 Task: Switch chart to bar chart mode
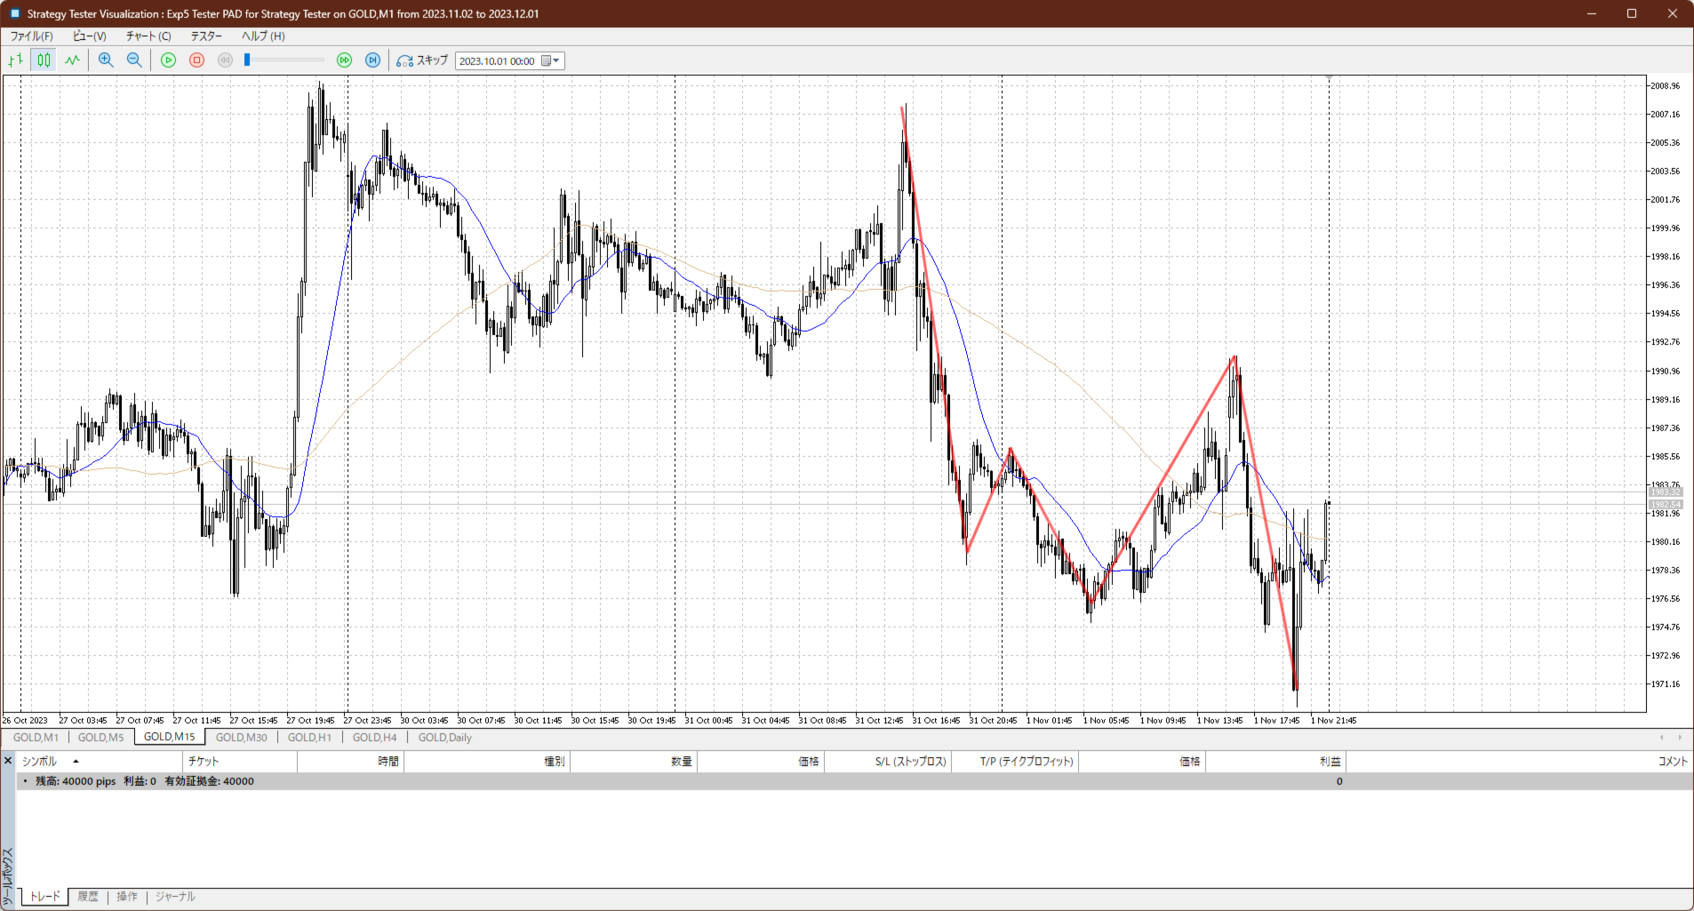point(15,60)
